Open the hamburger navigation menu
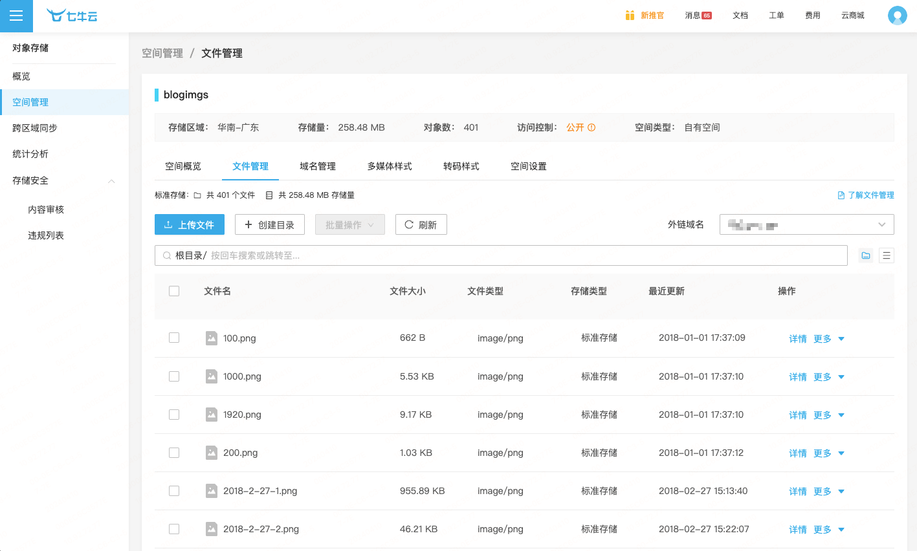917x551 pixels. tap(16, 16)
